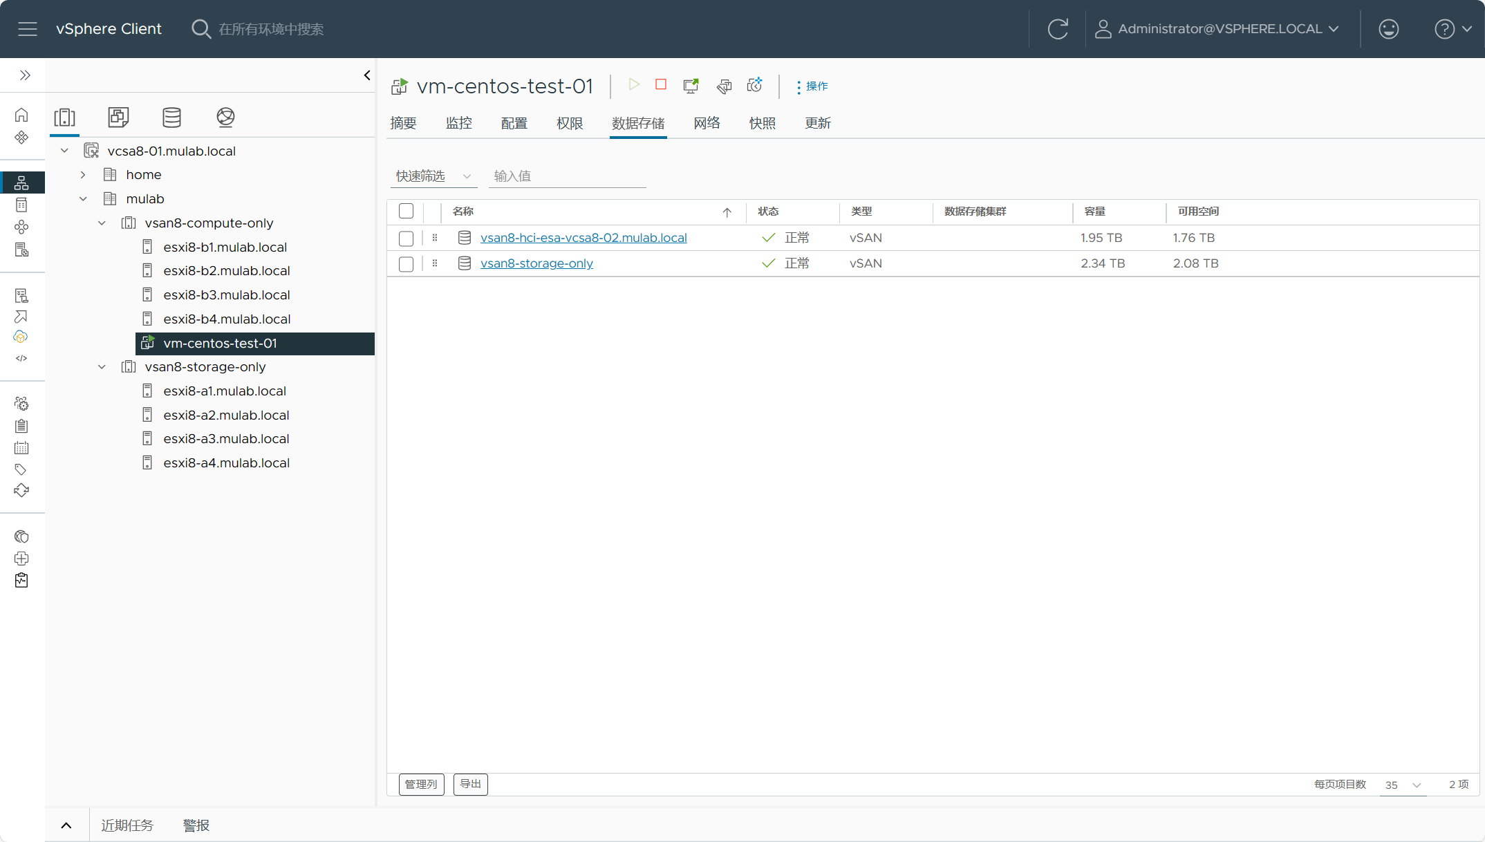Click the edit VM settings icon
The height and width of the screenshot is (842, 1485).
(724, 86)
